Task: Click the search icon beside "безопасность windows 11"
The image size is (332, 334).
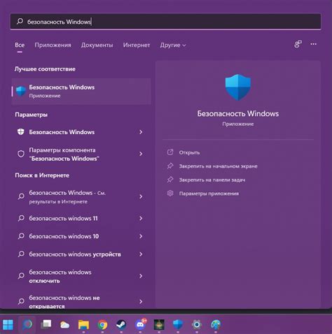Action: 21,218
